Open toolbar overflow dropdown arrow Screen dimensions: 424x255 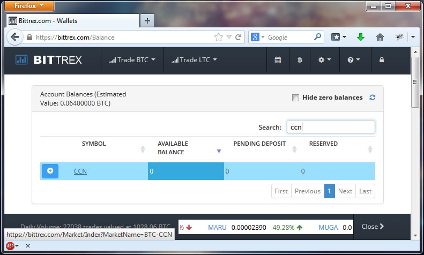pos(413,37)
